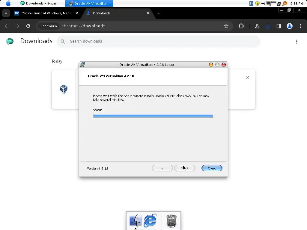This screenshot has width=307, height=230.
Task: Click the network monitor tray icon
Action: (x=268, y=4)
